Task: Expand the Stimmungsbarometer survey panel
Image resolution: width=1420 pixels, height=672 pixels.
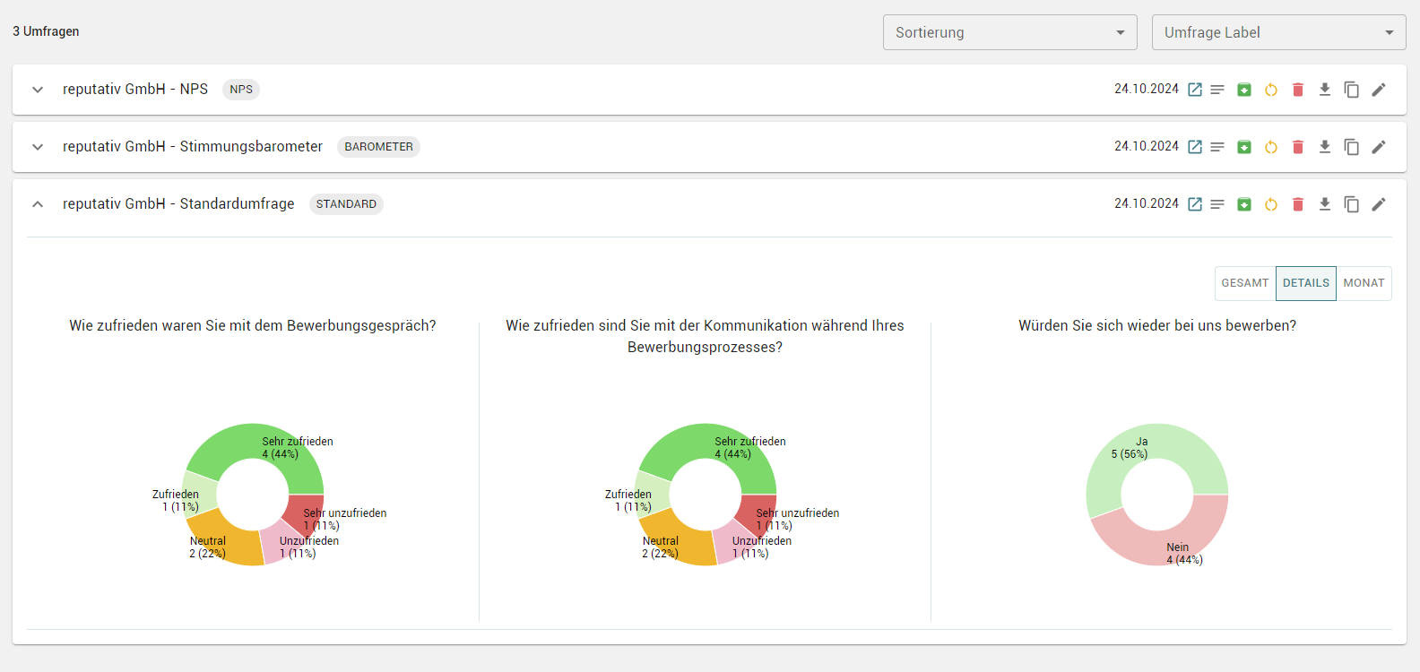Action: (x=38, y=147)
